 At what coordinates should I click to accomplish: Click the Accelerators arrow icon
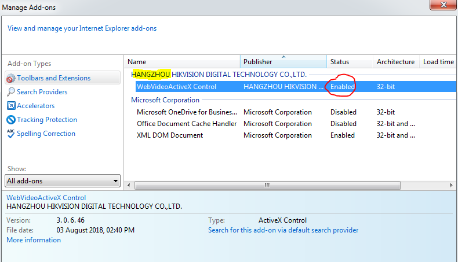click(x=10, y=106)
